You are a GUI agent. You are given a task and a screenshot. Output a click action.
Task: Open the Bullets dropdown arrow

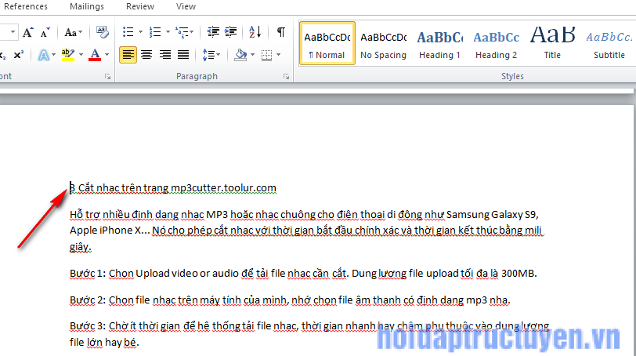coord(140,32)
